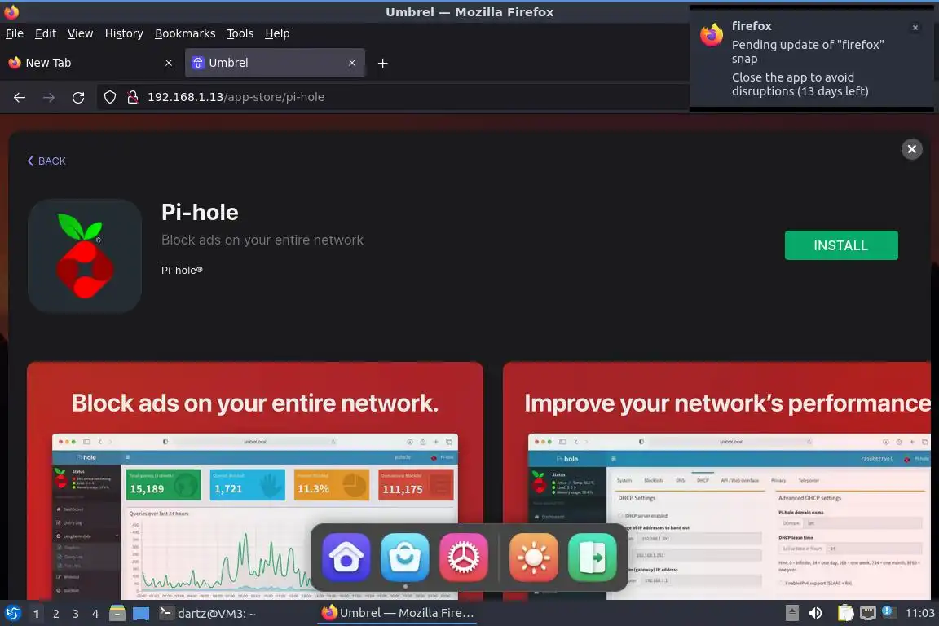Click the firefox notification icon
Image resolution: width=939 pixels, height=626 pixels.
coord(712,35)
